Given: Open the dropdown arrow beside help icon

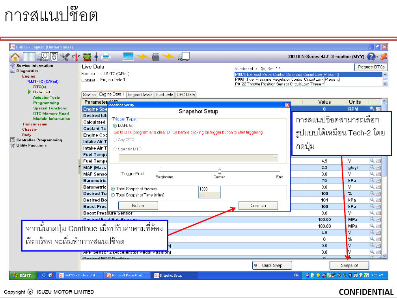Looking at the screenshot, I should click(377, 57).
